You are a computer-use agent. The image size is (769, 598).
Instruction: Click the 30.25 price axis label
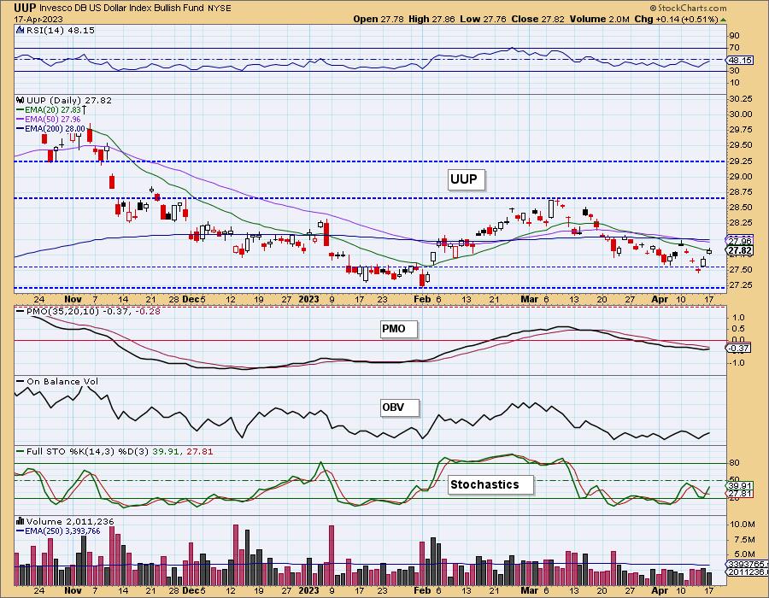coord(741,98)
